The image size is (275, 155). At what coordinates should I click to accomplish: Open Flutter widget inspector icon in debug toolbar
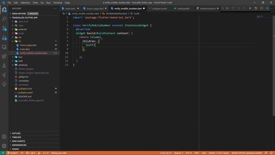(267, 8)
